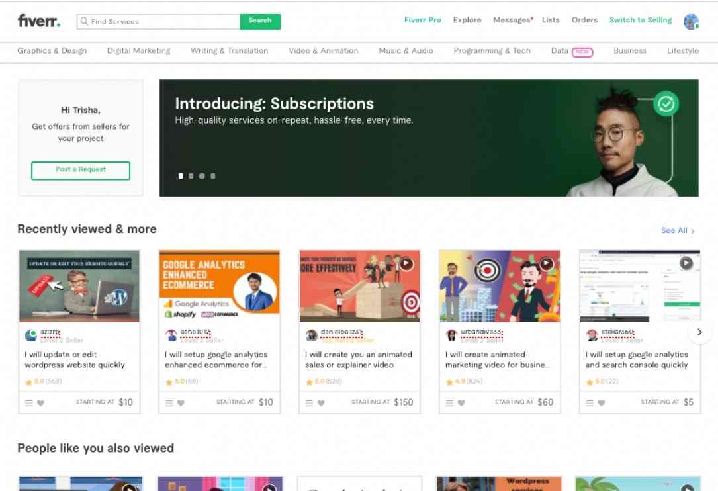Save the wordpress update gig to favorites
Image resolution: width=718 pixels, height=491 pixels.
[x=41, y=403]
